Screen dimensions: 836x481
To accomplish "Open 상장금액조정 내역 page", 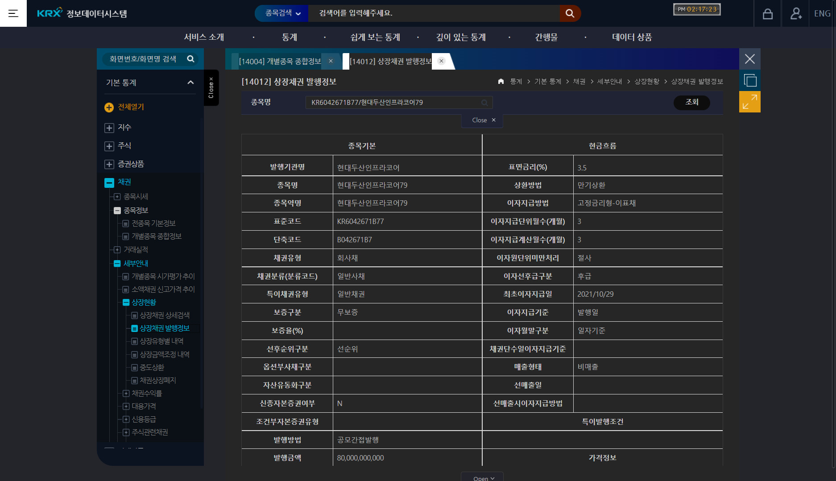I will 165,354.
